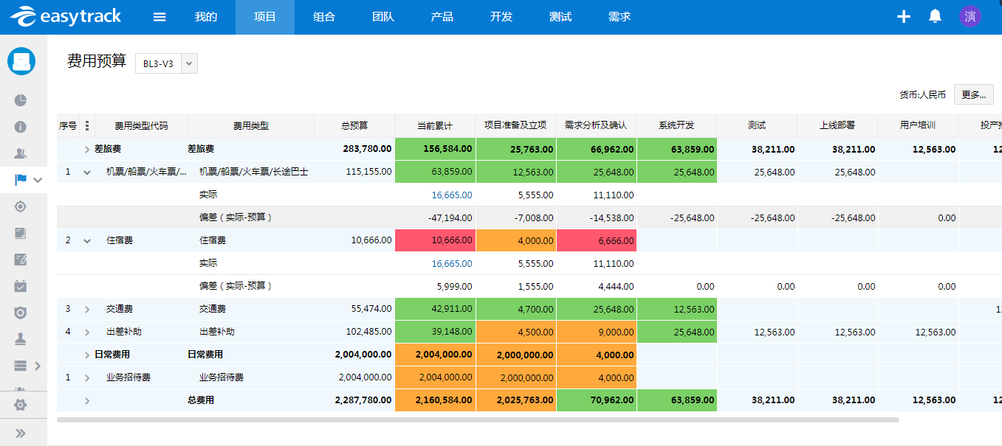
Task: Click the 上线部署 column header
Action: (x=837, y=126)
